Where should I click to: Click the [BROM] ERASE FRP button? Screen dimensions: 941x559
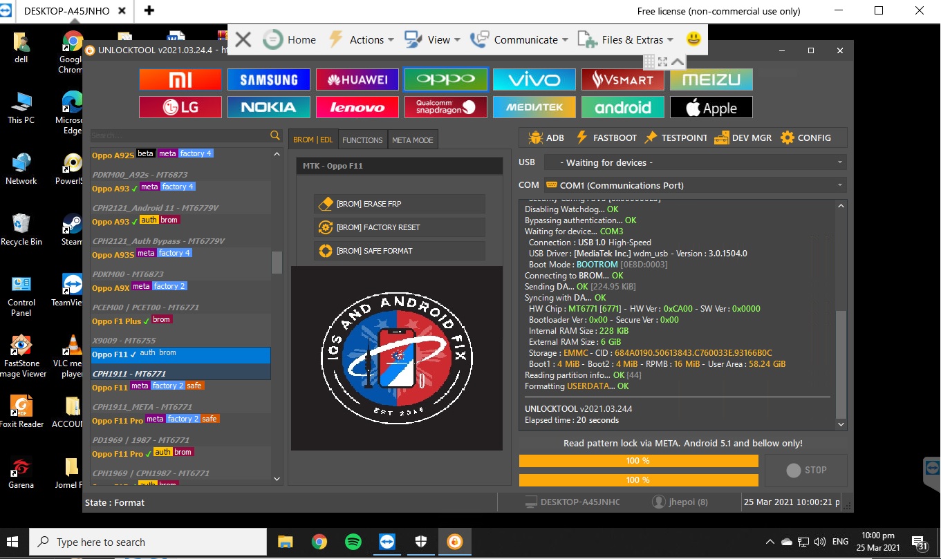tap(400, 204)
